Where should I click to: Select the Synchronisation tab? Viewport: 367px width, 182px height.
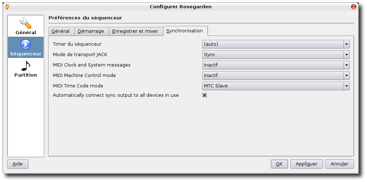(186, 31)
